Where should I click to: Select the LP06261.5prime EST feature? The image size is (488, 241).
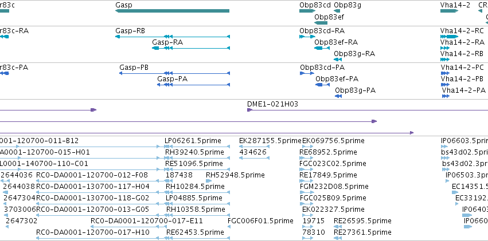197,147
